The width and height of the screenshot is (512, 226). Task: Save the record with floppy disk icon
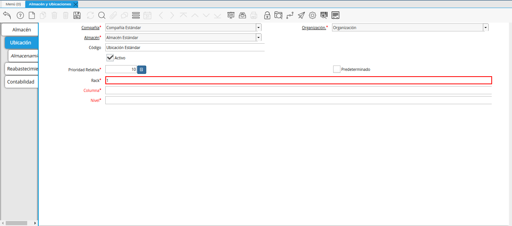pyautogui.click(x=77, y=15)
